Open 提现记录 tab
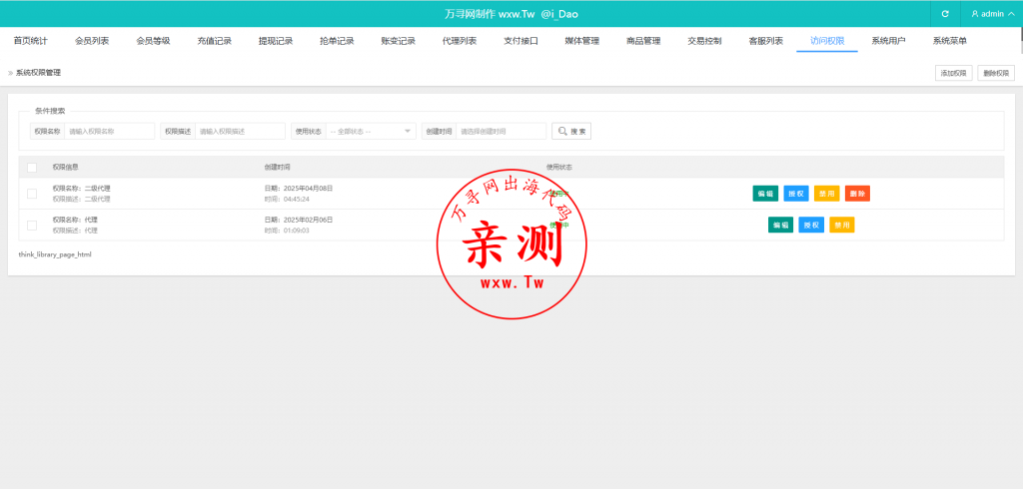Screen dimensions: 1023x489 (276, 41)
